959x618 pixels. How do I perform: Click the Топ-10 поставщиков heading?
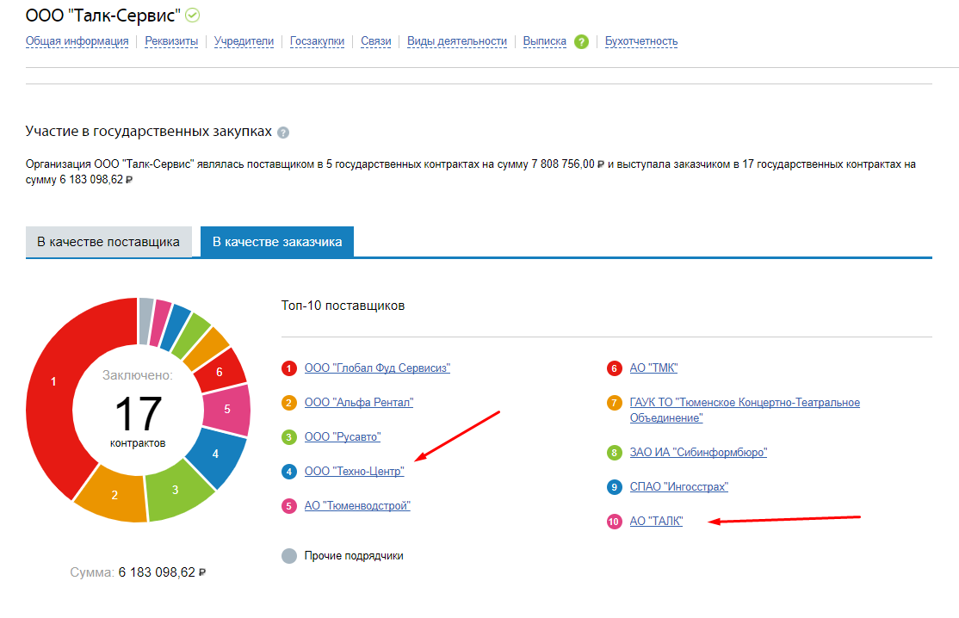click(x=343, y=306)
